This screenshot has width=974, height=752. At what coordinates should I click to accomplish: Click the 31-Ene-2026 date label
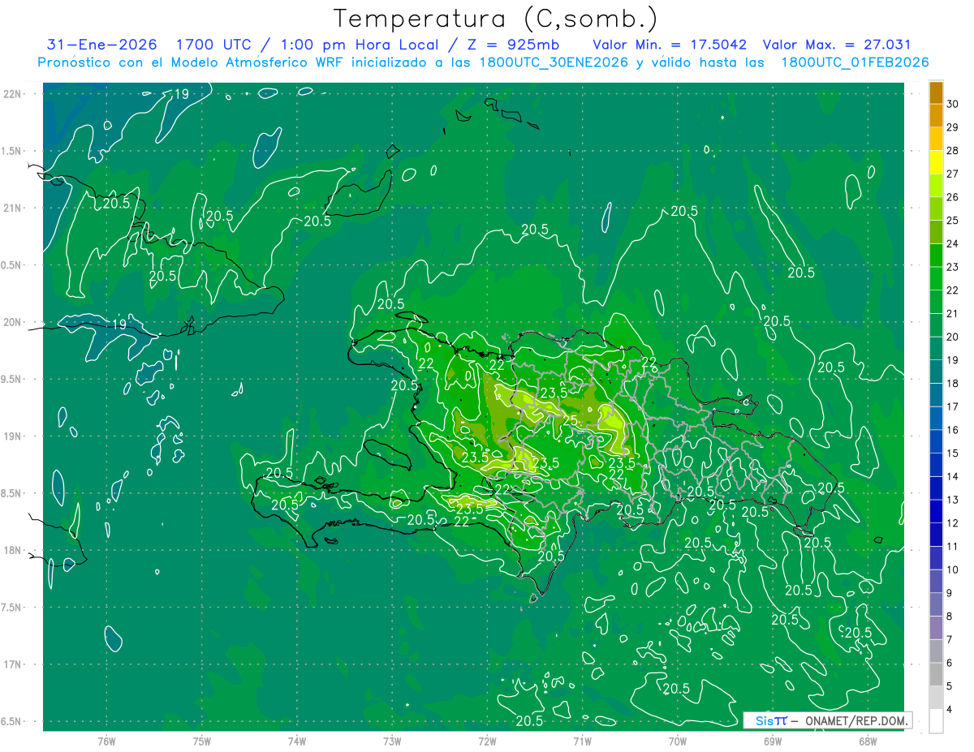pyautogui.click(x=101, y=45)
